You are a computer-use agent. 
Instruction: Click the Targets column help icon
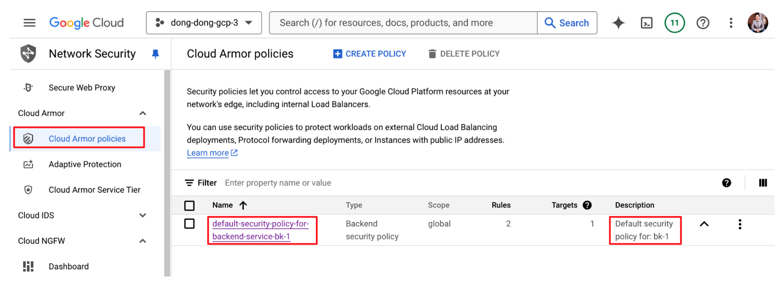coord(587,205)
